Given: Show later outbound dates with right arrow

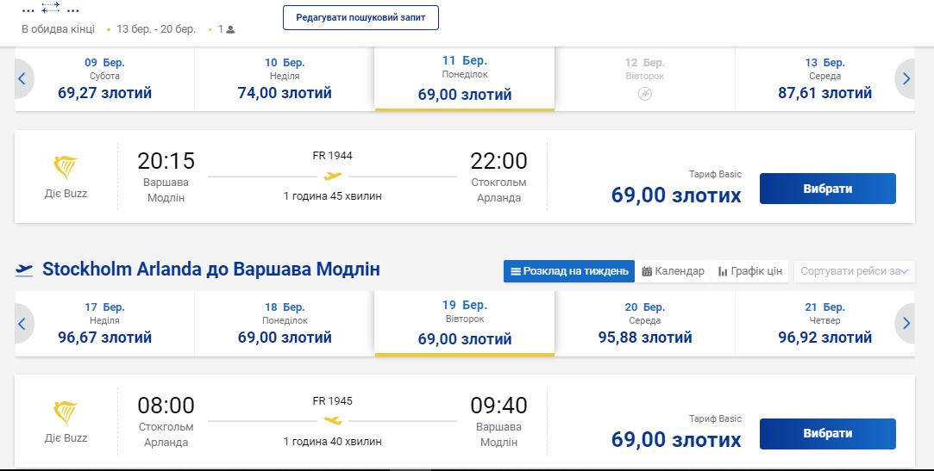Looking at the screenshot, I should coord(906,78).
